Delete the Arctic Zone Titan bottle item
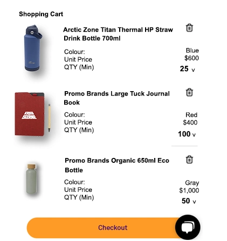The width and height of the screenshot is (227, 241). [x=189, y=28]
